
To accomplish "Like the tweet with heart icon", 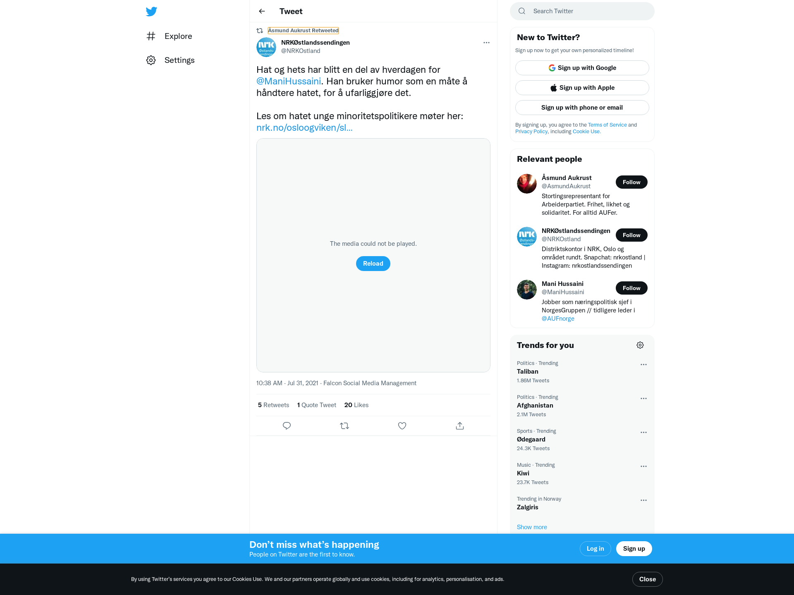I will [402, 426].
